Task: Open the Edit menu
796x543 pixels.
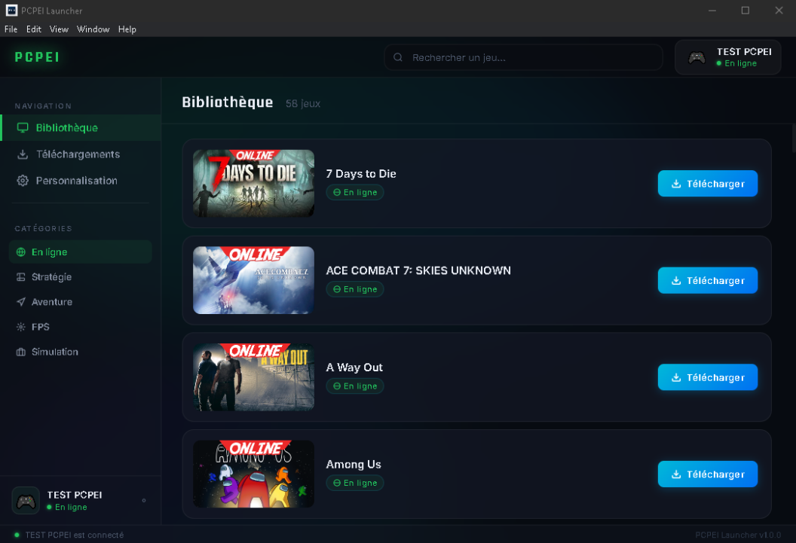Action: pyautogui.click(x=33, y=29)
